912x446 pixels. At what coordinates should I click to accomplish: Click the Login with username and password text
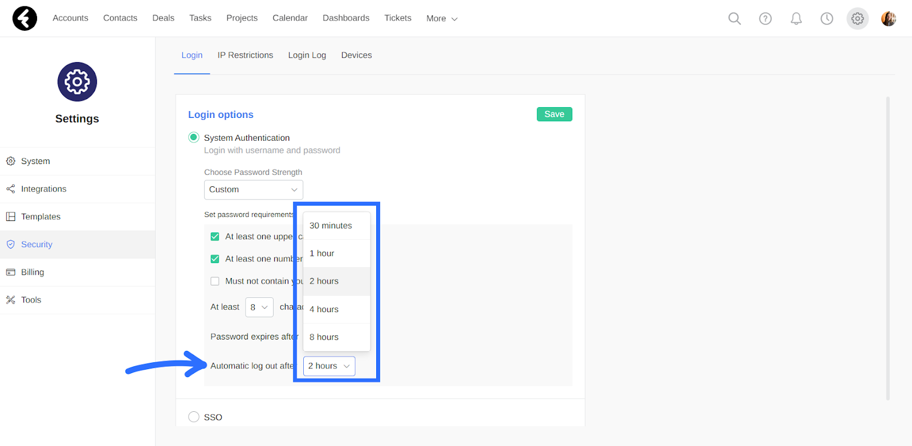coord(272,150)
